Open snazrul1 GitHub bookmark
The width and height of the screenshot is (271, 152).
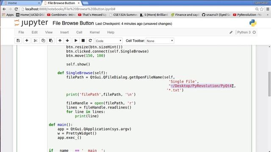click(x=216, y=15)
